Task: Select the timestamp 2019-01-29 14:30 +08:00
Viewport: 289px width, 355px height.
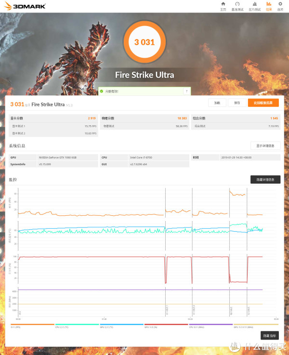Action: click(236, 158)
